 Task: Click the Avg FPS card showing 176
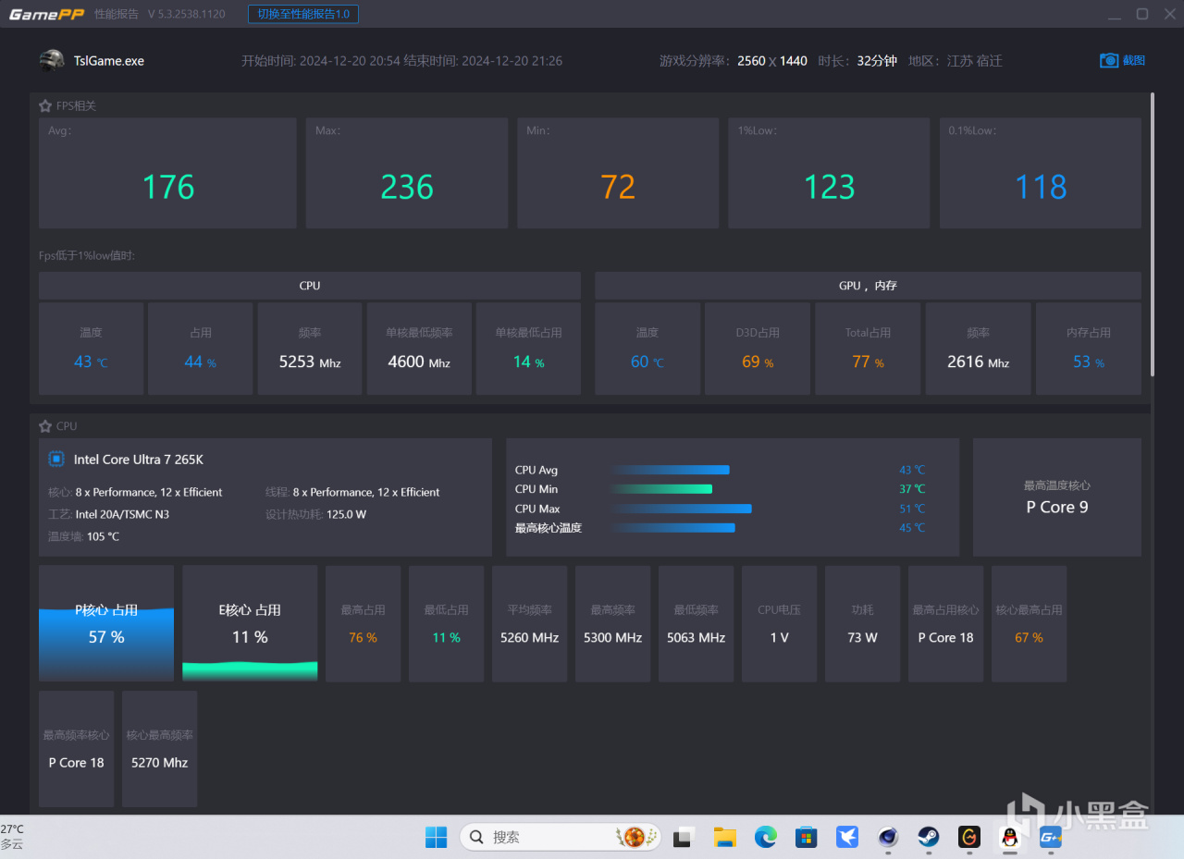pos(167,173)
